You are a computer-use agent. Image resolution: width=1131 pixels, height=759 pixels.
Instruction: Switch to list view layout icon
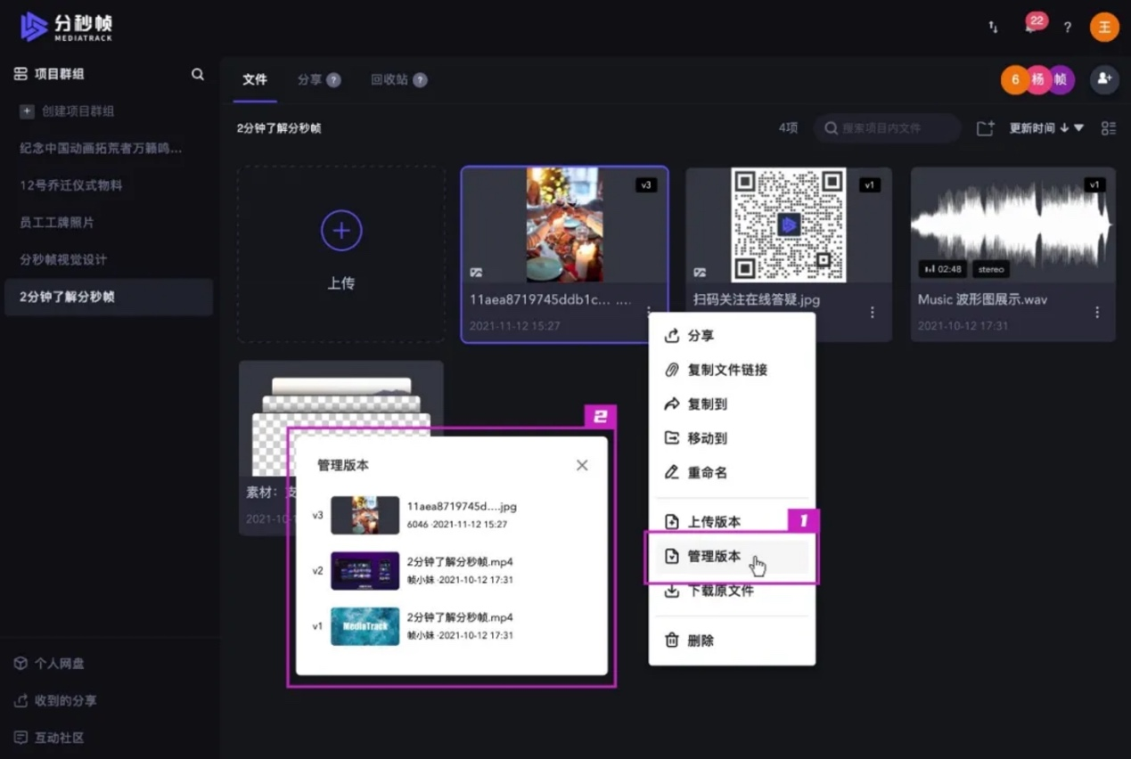1108,128
